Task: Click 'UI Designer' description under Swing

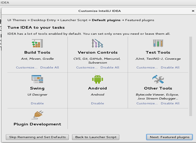Action: point(37,95)
